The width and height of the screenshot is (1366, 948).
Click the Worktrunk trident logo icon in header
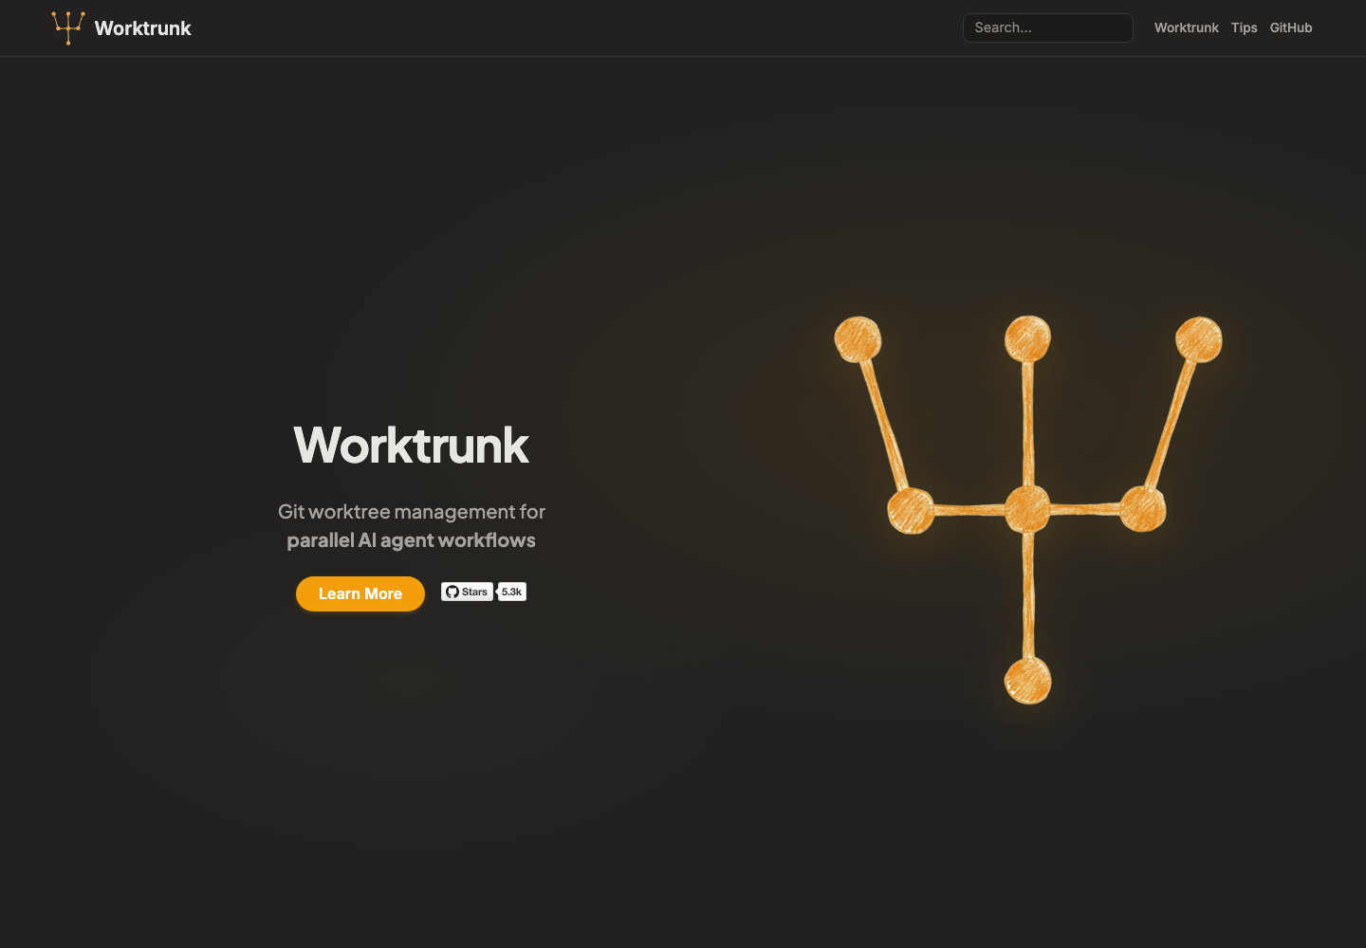[x=68, y=27]
